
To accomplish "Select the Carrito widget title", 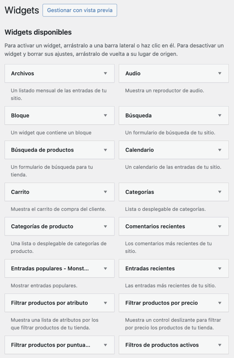I will pyautogui.click(x=20, y=192).
